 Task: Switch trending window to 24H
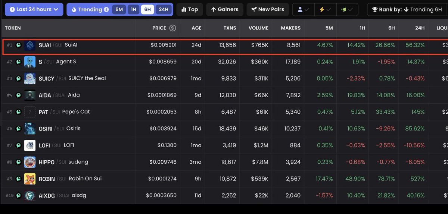[x=163, y=9]
